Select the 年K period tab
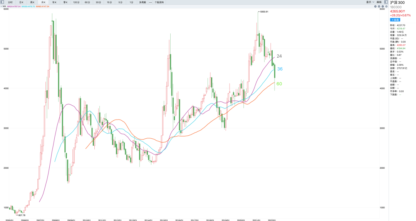 point(54,2)
